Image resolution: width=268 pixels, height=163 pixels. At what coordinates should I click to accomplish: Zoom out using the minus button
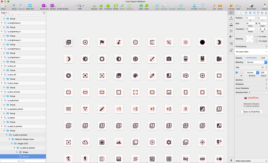[76, 6]
